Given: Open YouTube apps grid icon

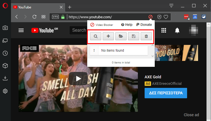Looking at the screenshot, I should (164, 30).
